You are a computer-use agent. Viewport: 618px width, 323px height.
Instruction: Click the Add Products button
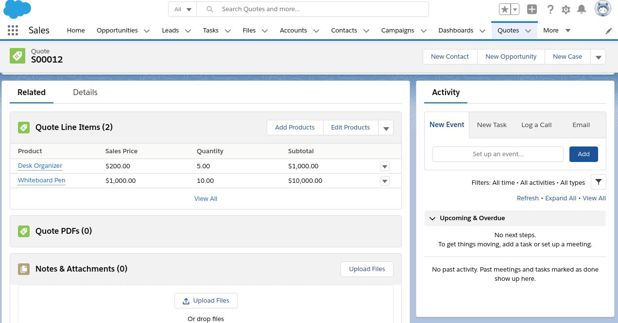(295, 127)
